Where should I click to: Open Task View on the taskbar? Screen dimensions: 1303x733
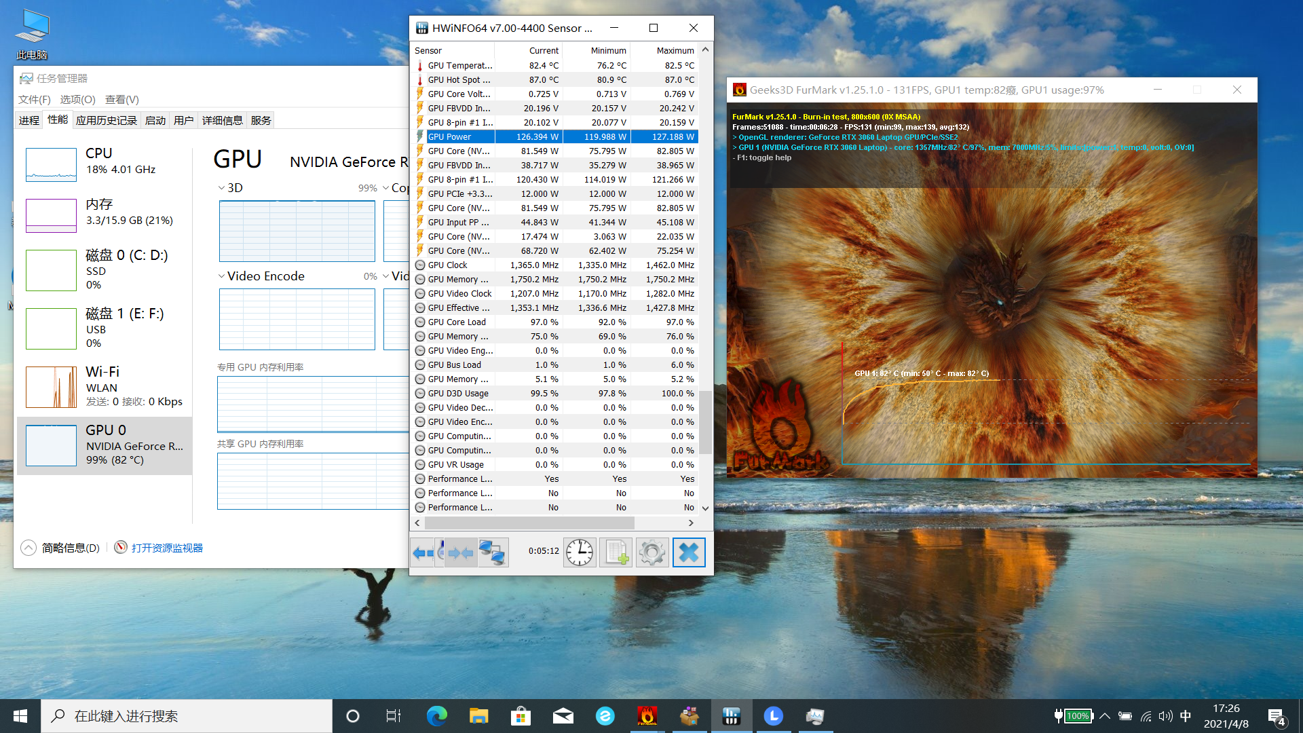(394, 716)
